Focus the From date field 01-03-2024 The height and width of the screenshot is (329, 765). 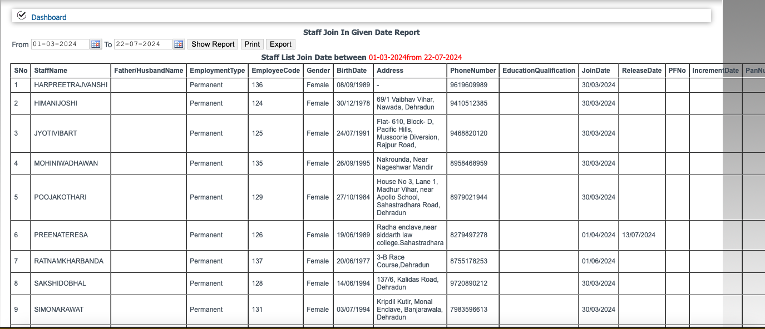coord(60,44)
